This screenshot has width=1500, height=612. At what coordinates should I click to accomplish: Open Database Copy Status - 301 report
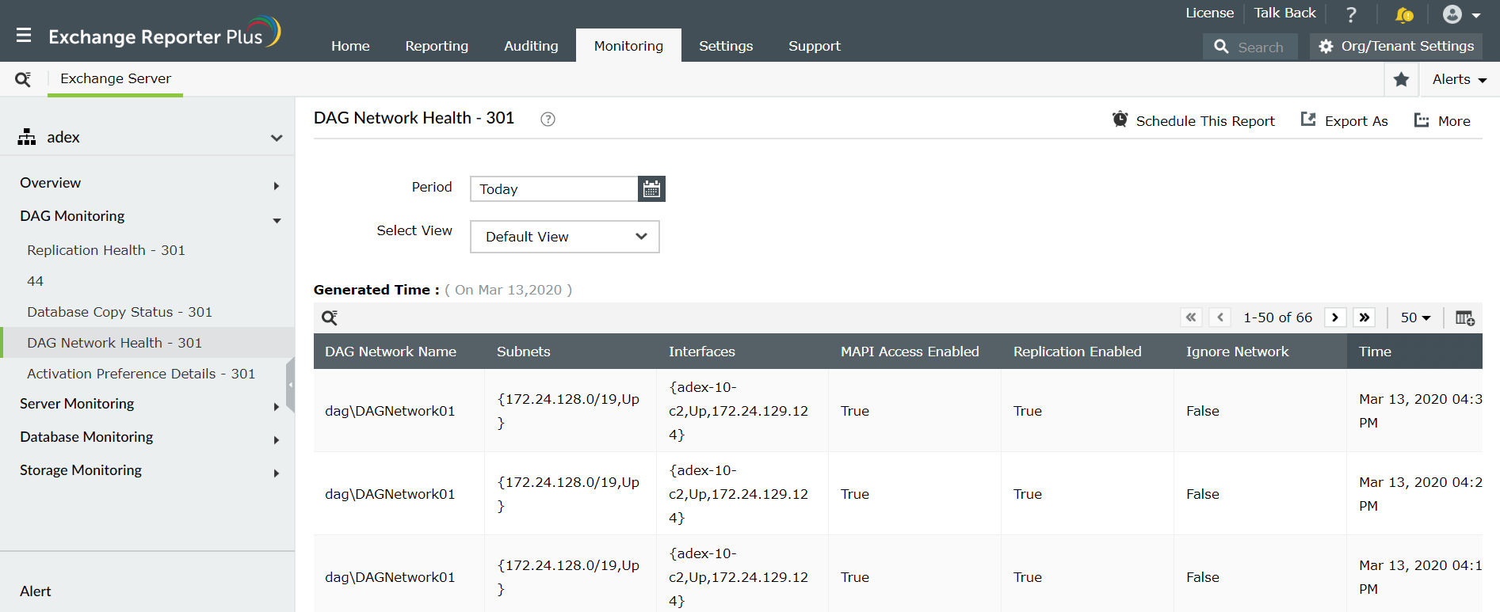tap(120, 312)
